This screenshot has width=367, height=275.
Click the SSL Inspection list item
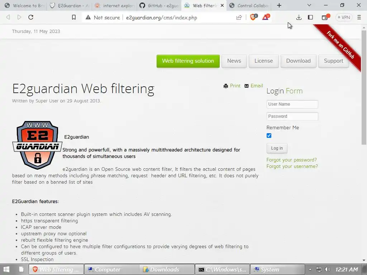(x=37, y=259)
